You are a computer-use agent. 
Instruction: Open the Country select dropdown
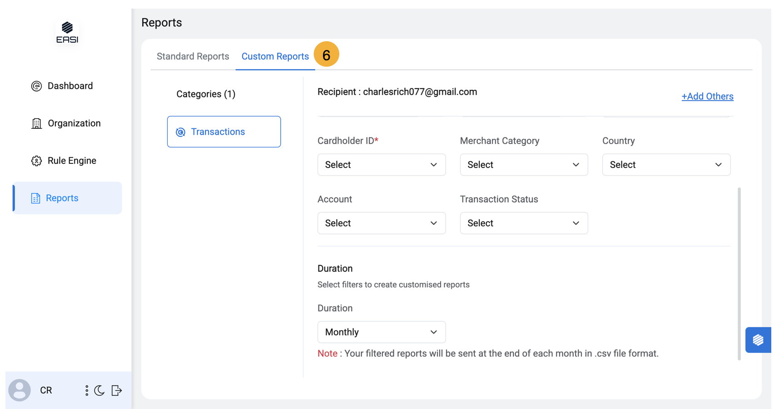coord(666,165)
